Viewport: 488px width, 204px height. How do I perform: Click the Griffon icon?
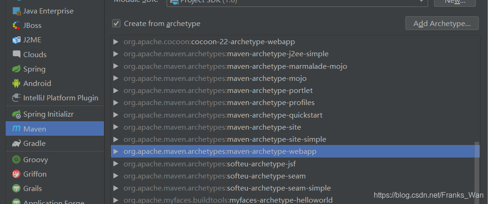coord(16,174)
